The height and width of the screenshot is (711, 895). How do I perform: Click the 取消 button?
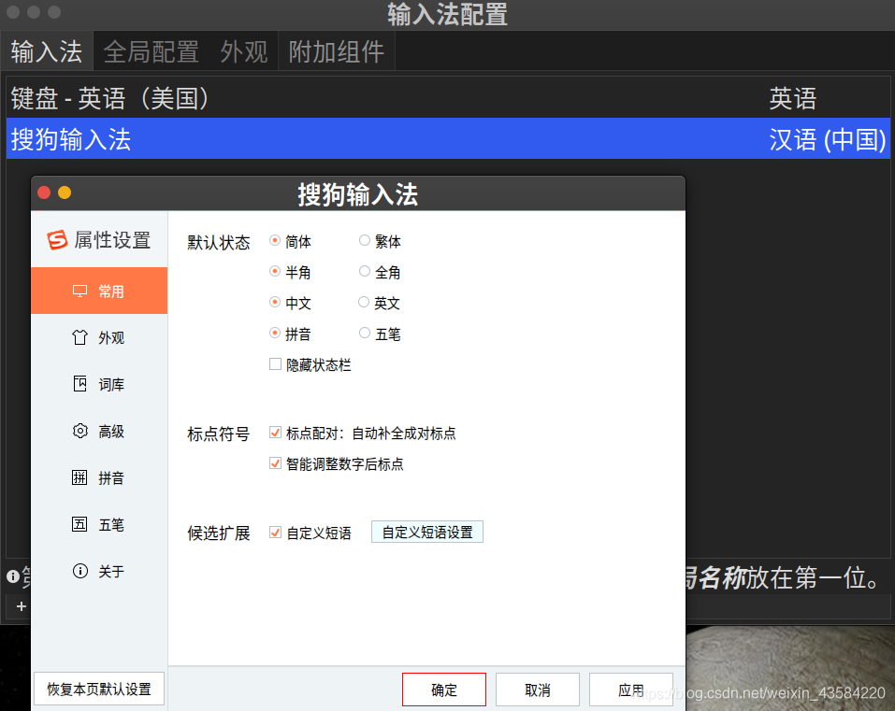coord(538,690)
